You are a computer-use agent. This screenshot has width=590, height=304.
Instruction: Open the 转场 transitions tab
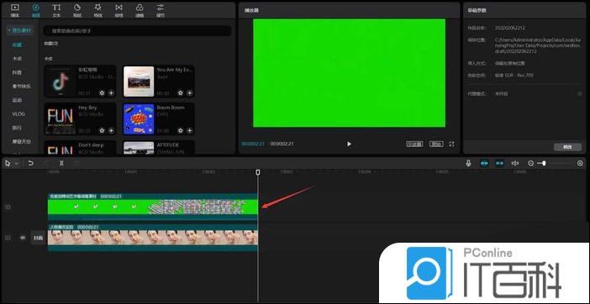pyautogui.click(x=119, y=11)
